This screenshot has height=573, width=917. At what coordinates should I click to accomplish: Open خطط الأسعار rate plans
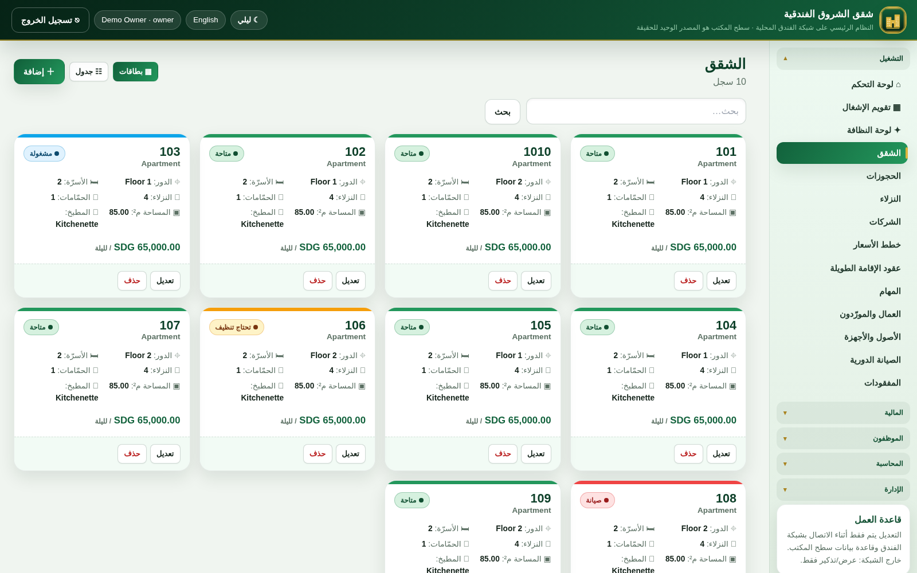(842, 245)
